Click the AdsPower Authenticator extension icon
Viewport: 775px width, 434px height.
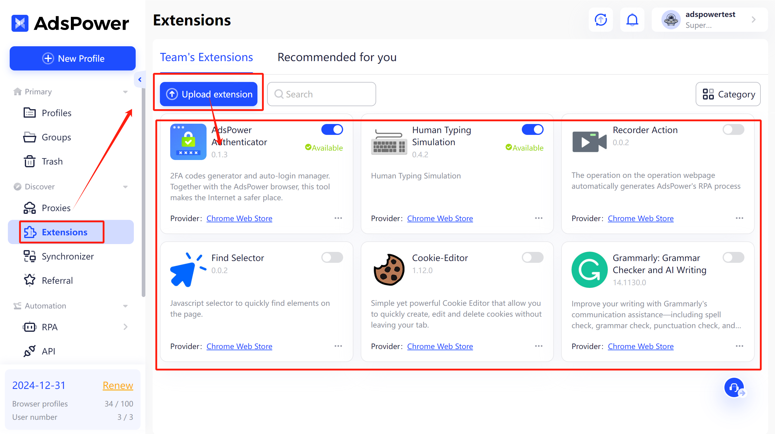188,142
